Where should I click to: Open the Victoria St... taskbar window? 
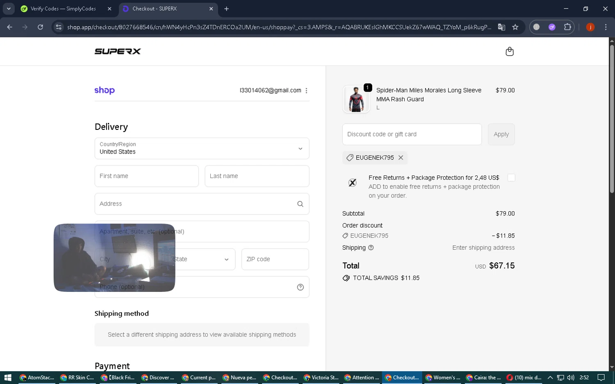pyautogui.click(x=321, y=377)
